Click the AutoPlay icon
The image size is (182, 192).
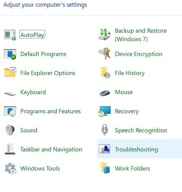pyautogui.click(x=10, y=35)
